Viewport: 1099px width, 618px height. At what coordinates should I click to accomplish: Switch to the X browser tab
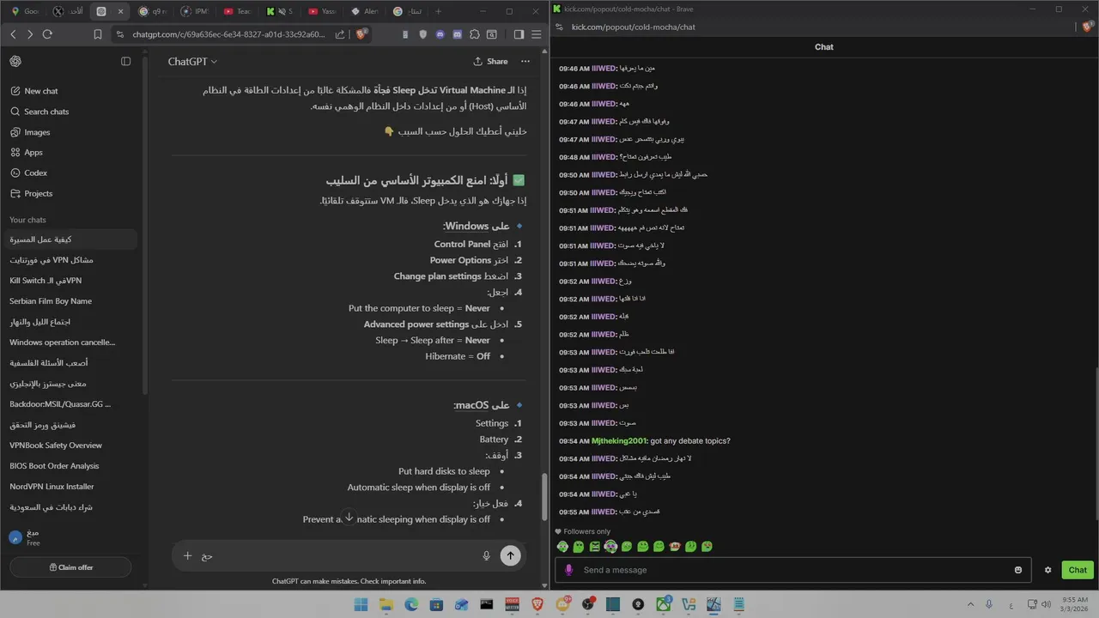(67, 11)
